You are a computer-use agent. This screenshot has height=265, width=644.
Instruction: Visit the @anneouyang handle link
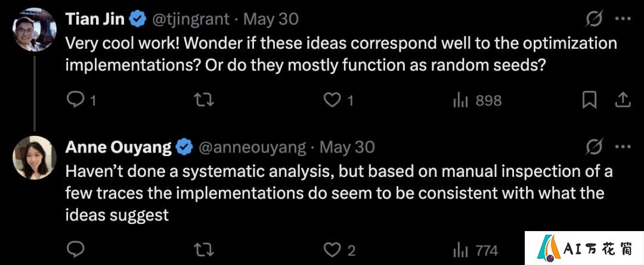(x=252, y=147)
